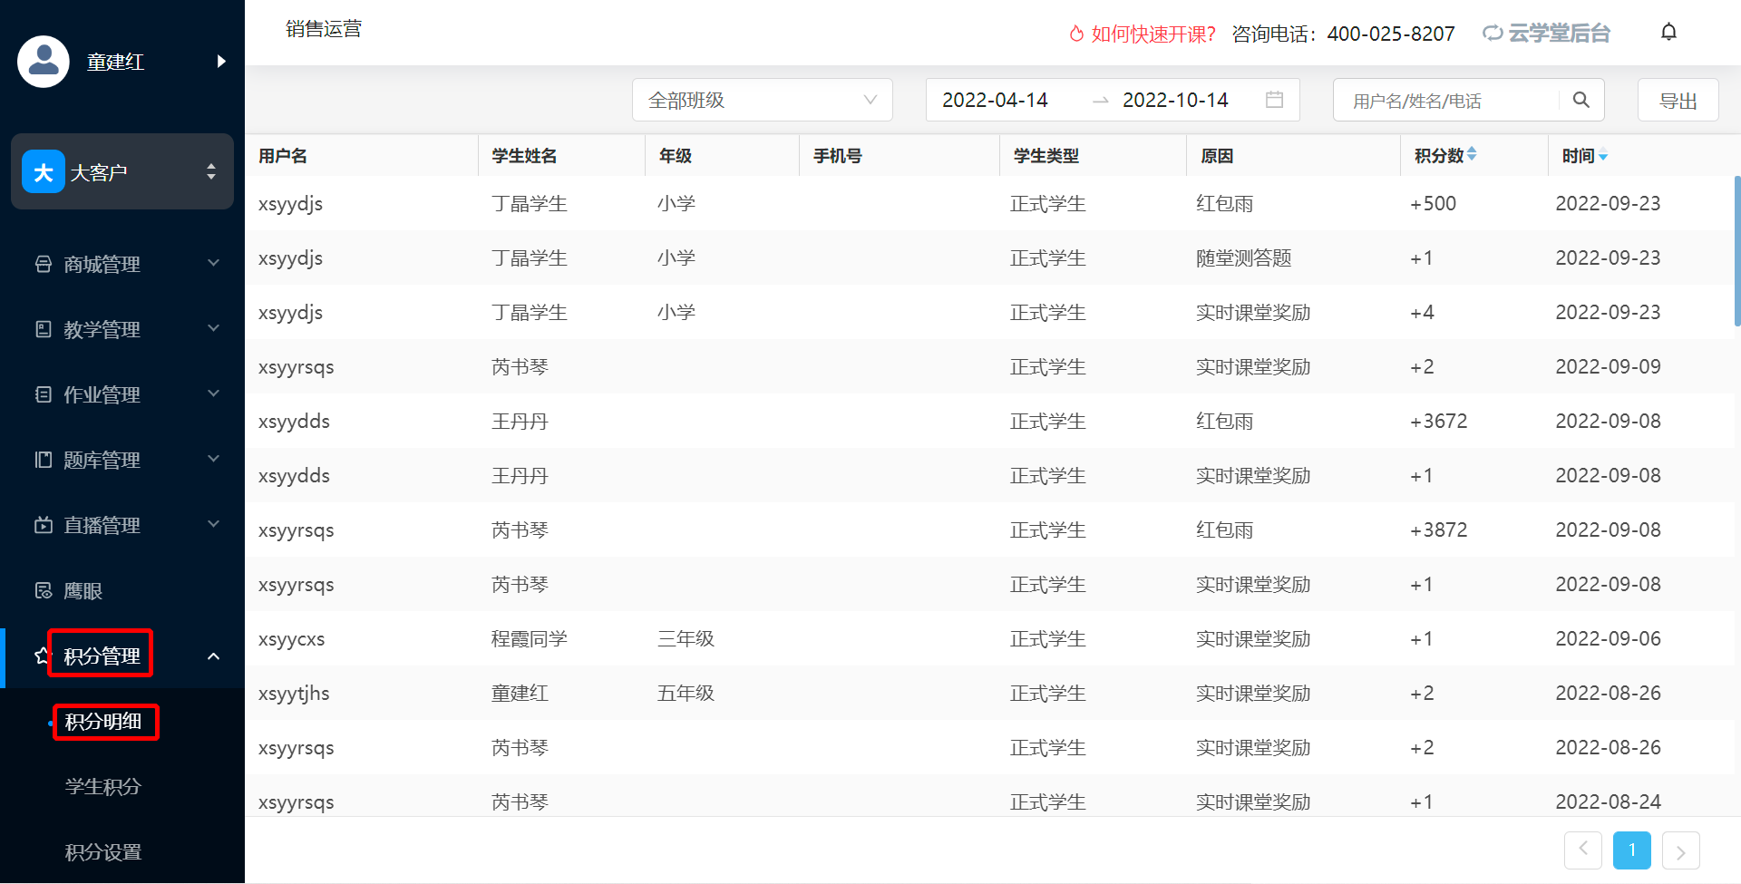Screen dimensions: 1741x884
Task: Click username xsyytjhs
Action: click(x=294, y=694)
